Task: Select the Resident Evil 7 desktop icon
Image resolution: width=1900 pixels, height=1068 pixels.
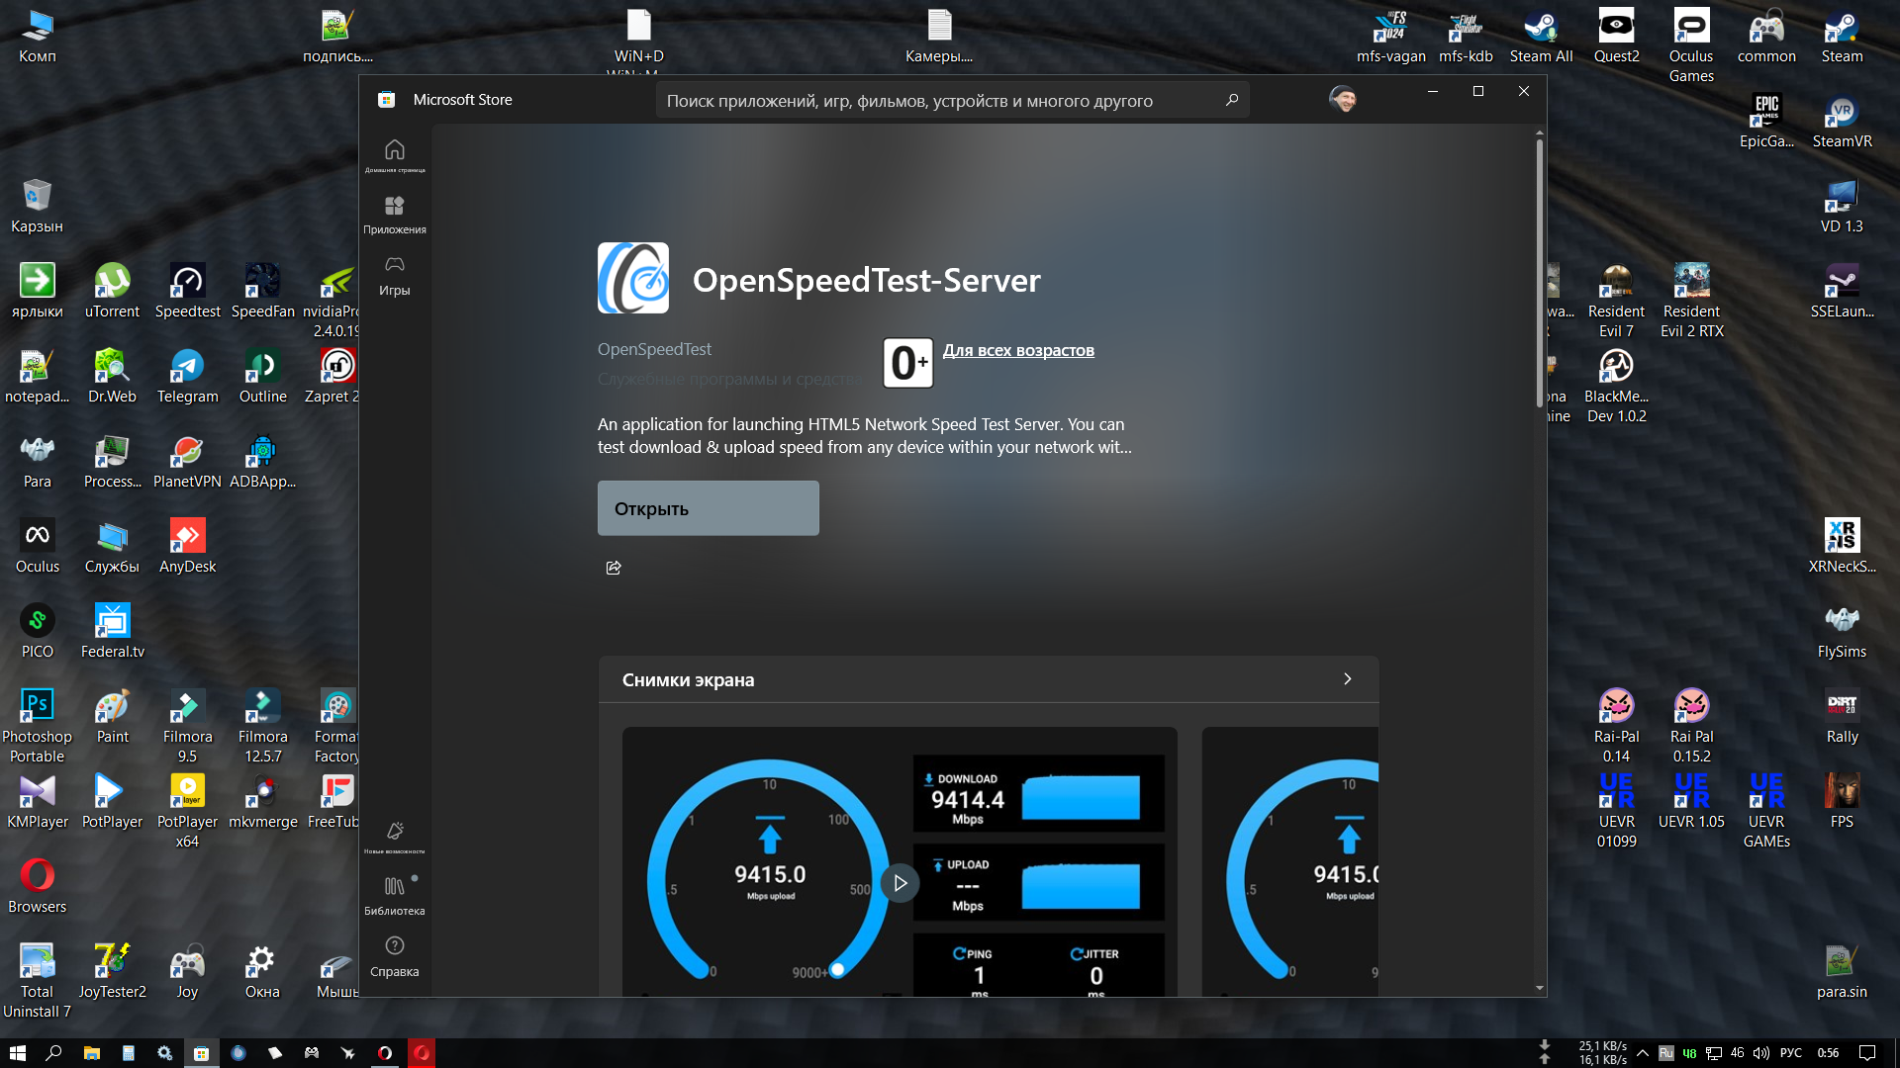Action: [x=1616, y=302]
